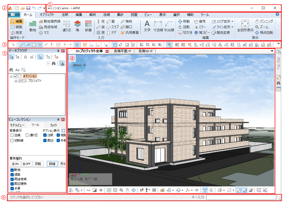The width and height of the screenshot is (285, 205).
Task: Expand the プロジェクト tree node
Action: 16,81
